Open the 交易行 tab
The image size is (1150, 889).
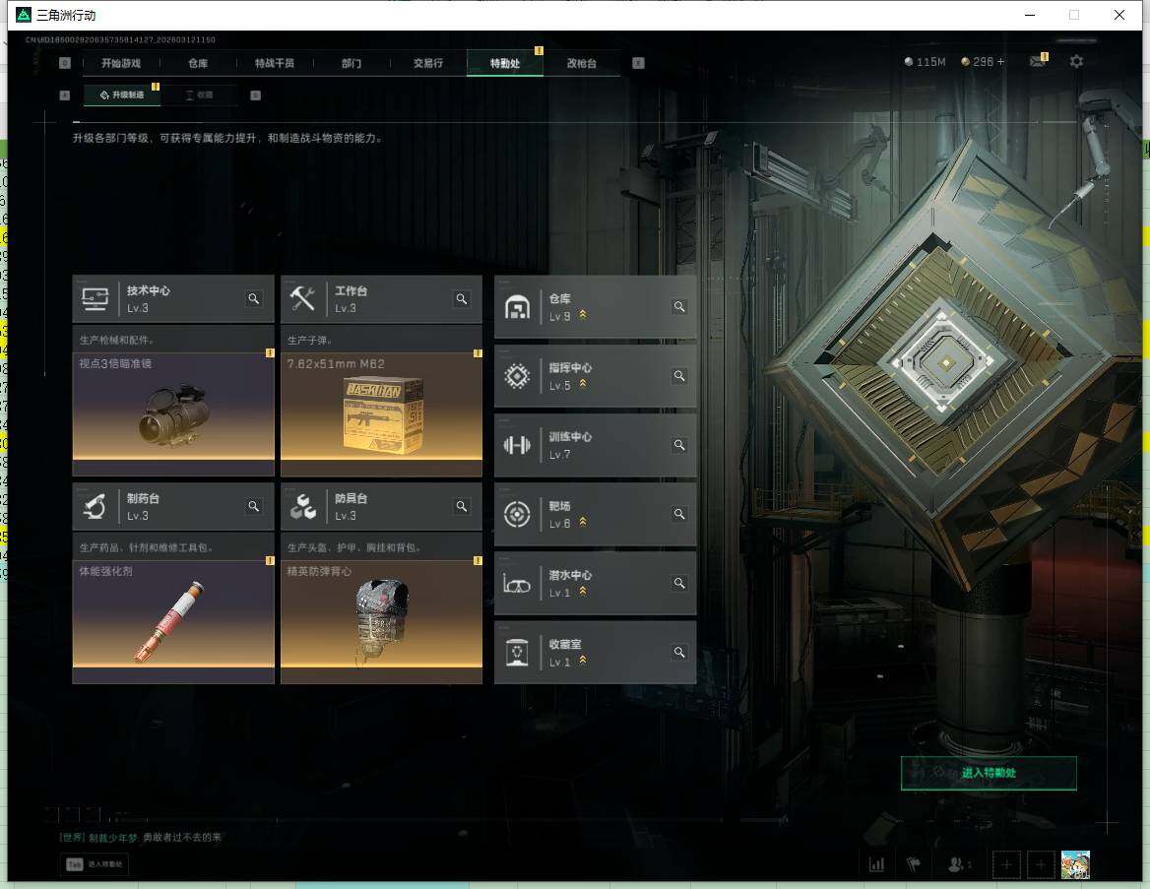pos(428,63)
